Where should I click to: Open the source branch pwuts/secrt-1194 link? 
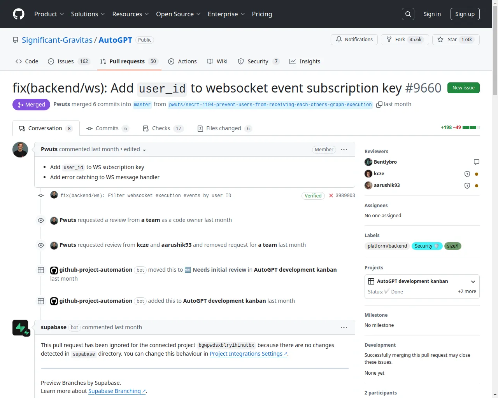coord(270,105)
